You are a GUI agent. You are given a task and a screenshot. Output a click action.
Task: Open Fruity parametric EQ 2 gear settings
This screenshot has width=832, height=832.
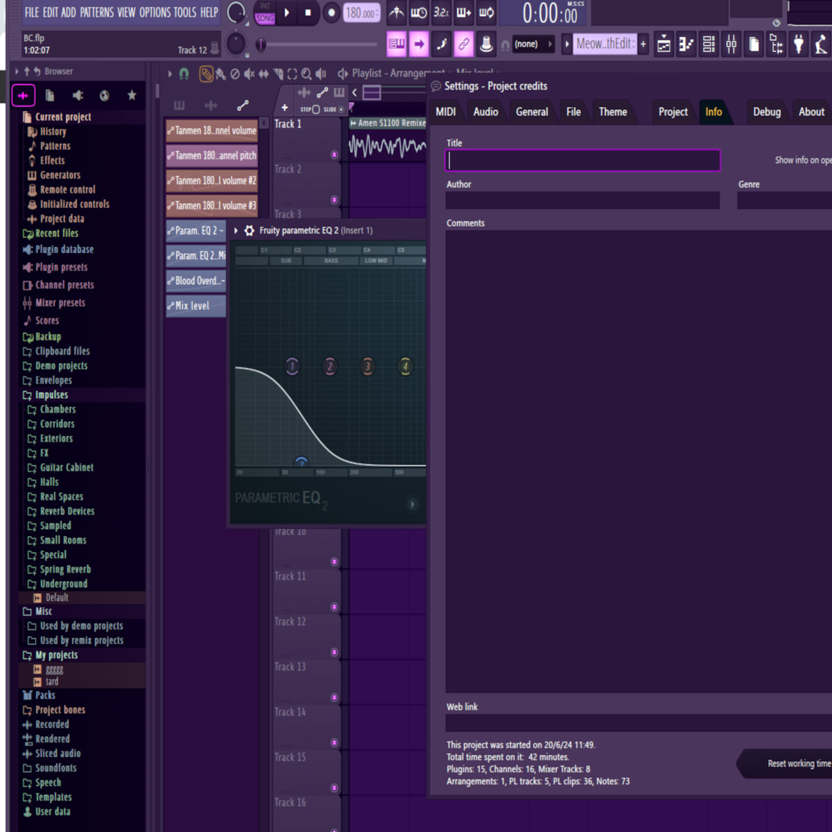click(250, 230)
